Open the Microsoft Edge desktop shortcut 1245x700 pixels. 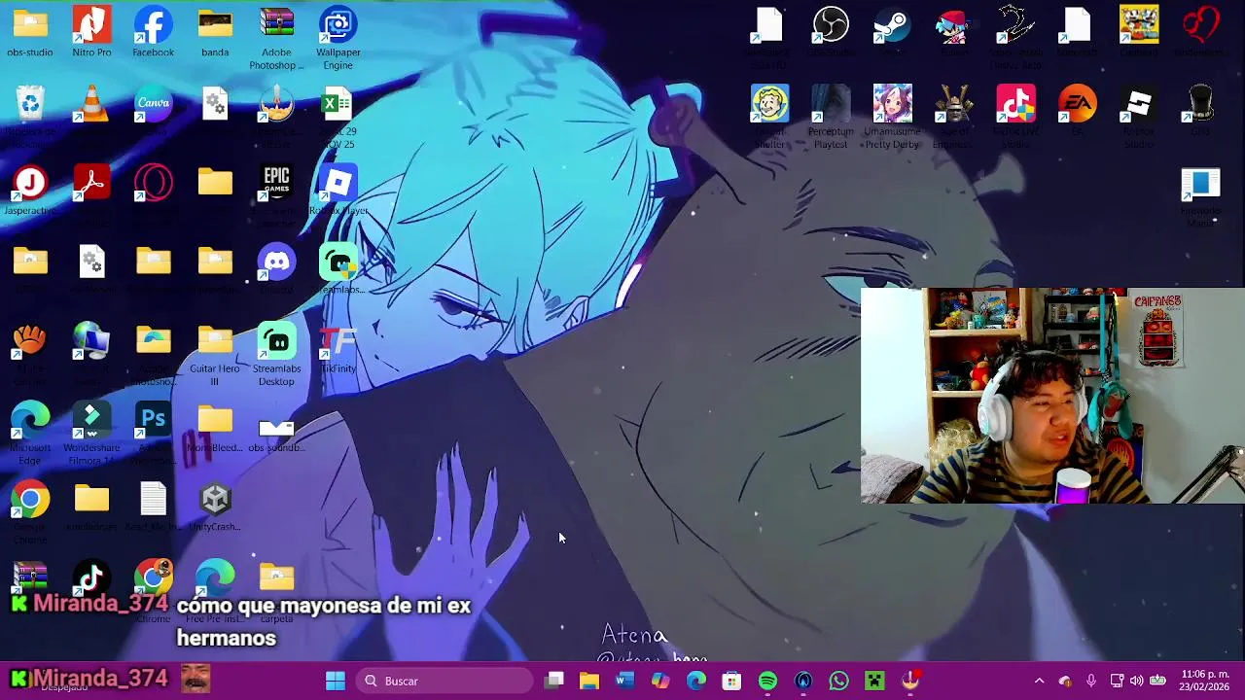point(30,420)
